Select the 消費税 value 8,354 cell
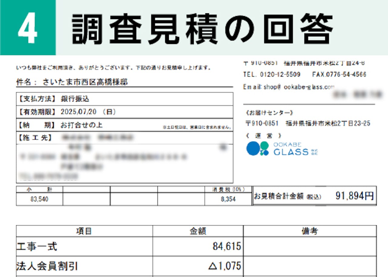Viewport: 388px width, 277px height. point(228,199)
